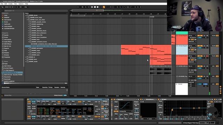Select Drums in Collections
The image size is (223, 125).
6,22
